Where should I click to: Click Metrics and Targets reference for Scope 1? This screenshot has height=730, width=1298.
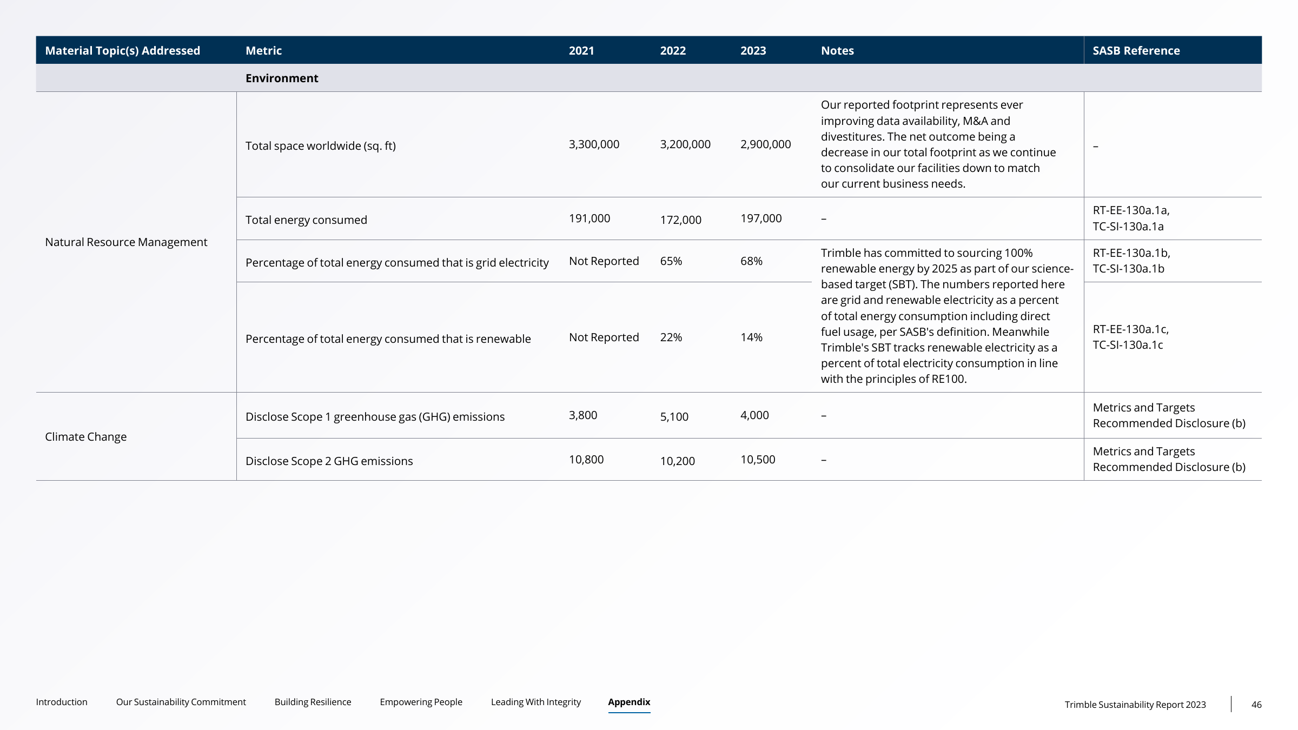coord(1169,415)
